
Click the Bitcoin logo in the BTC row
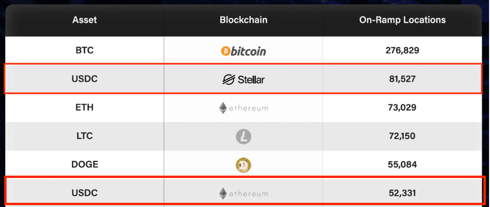pos(243,51)
